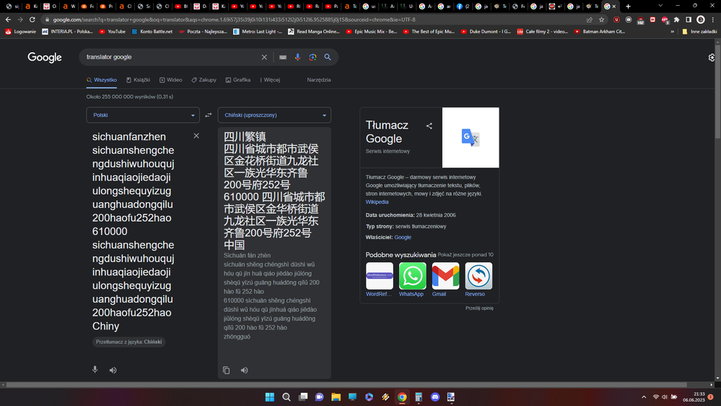The height and width of the screenshot is (406, 721).
Task: Open the Read Manga Online bookmark
Action: tap(314, 32)
